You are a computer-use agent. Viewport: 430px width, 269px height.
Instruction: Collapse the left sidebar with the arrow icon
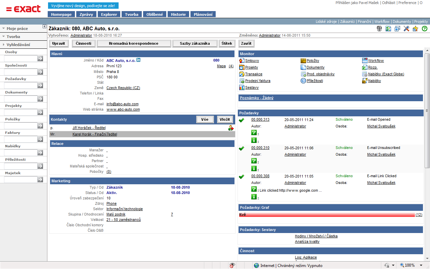[44, 27]
